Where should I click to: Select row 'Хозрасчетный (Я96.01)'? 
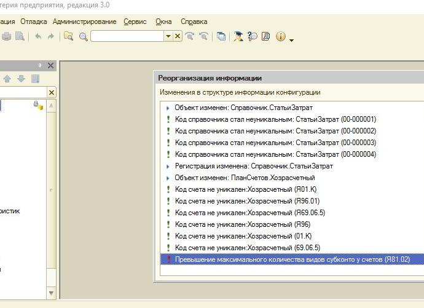(292, 201)
